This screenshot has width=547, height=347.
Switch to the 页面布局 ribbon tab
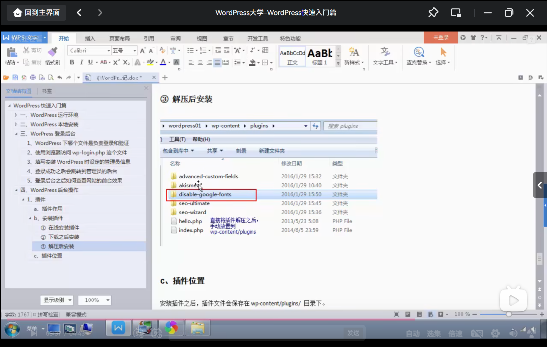click(x=119, y=39)
